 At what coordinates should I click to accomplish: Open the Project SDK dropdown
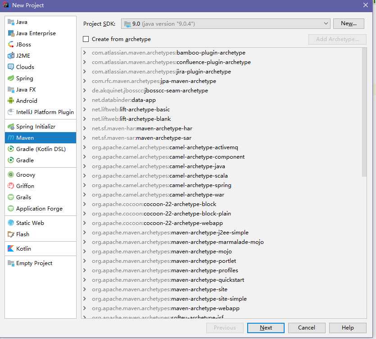pos(226,24)
